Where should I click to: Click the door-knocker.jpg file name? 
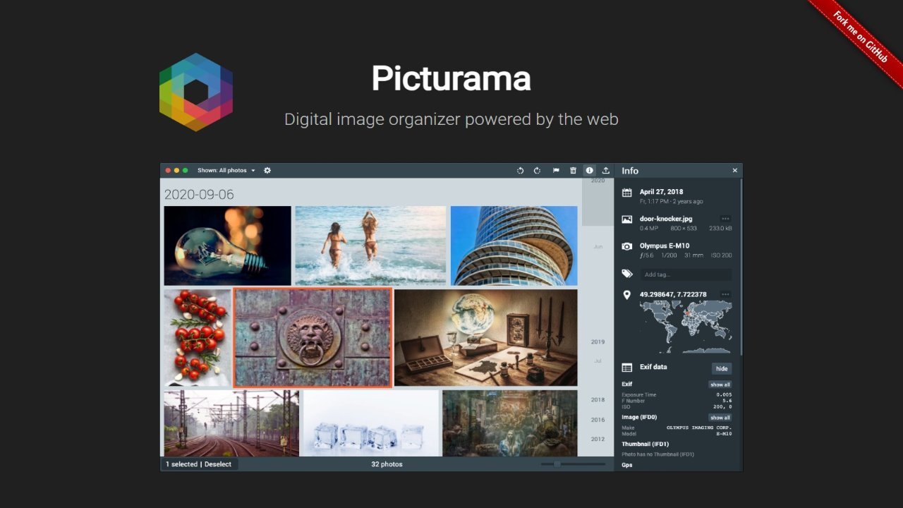[666, 219]
